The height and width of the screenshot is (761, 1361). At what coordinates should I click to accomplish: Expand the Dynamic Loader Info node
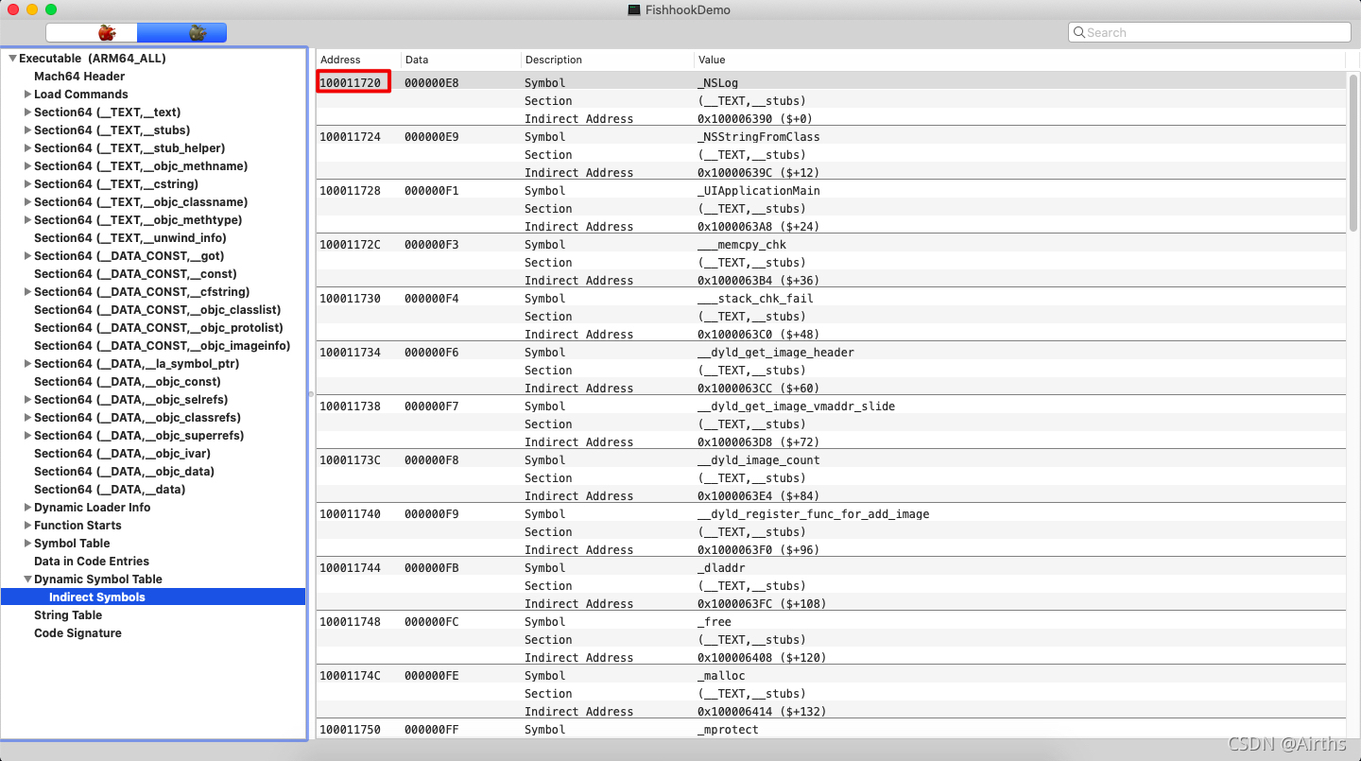click(27, 508)
